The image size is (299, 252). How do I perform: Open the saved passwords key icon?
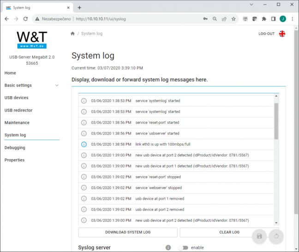tap(205, 18)
